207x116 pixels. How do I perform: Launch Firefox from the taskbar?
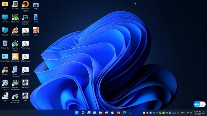point(118,113)
